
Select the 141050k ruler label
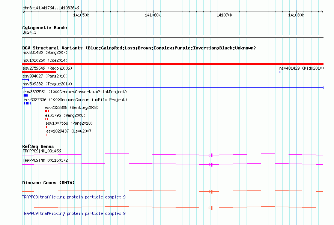coord(81,15)
